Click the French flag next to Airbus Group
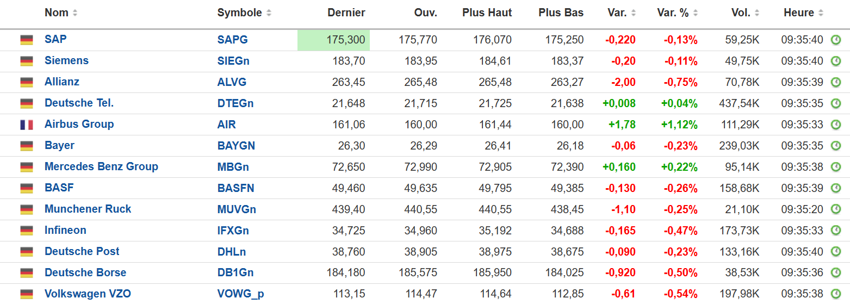Image resolution: width=850 pixels, height=304 pixels. [x=27, y=125]
